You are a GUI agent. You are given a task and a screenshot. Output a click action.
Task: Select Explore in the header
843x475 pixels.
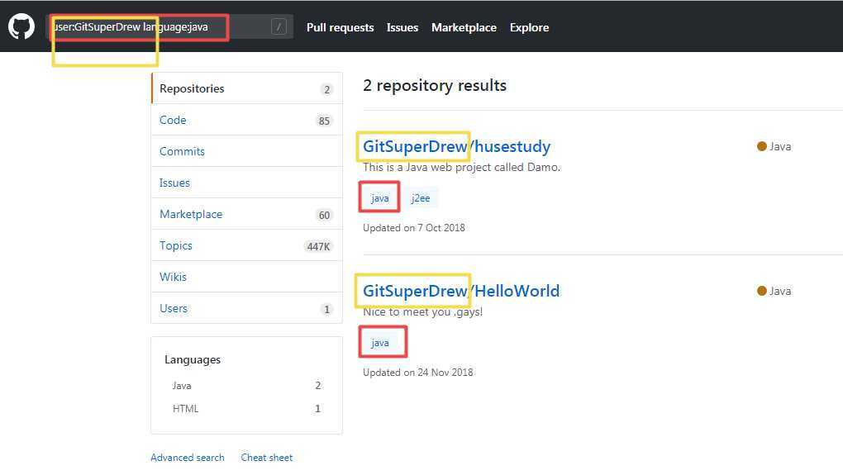point(529,27)
